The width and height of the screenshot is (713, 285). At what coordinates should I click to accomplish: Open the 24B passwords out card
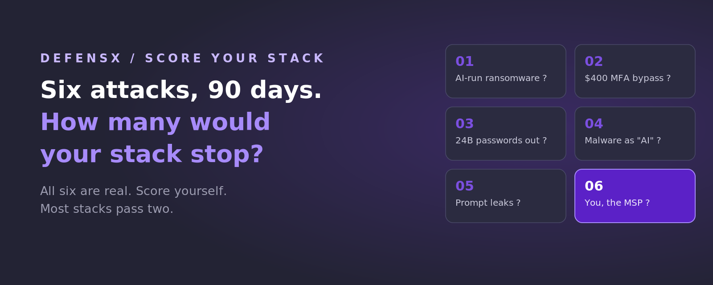click(506, 134)
